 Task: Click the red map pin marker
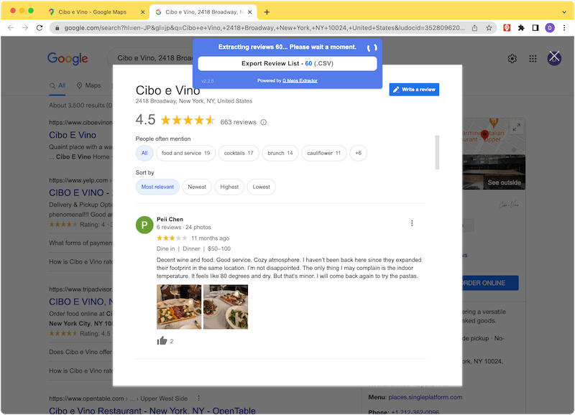(484, 135)
